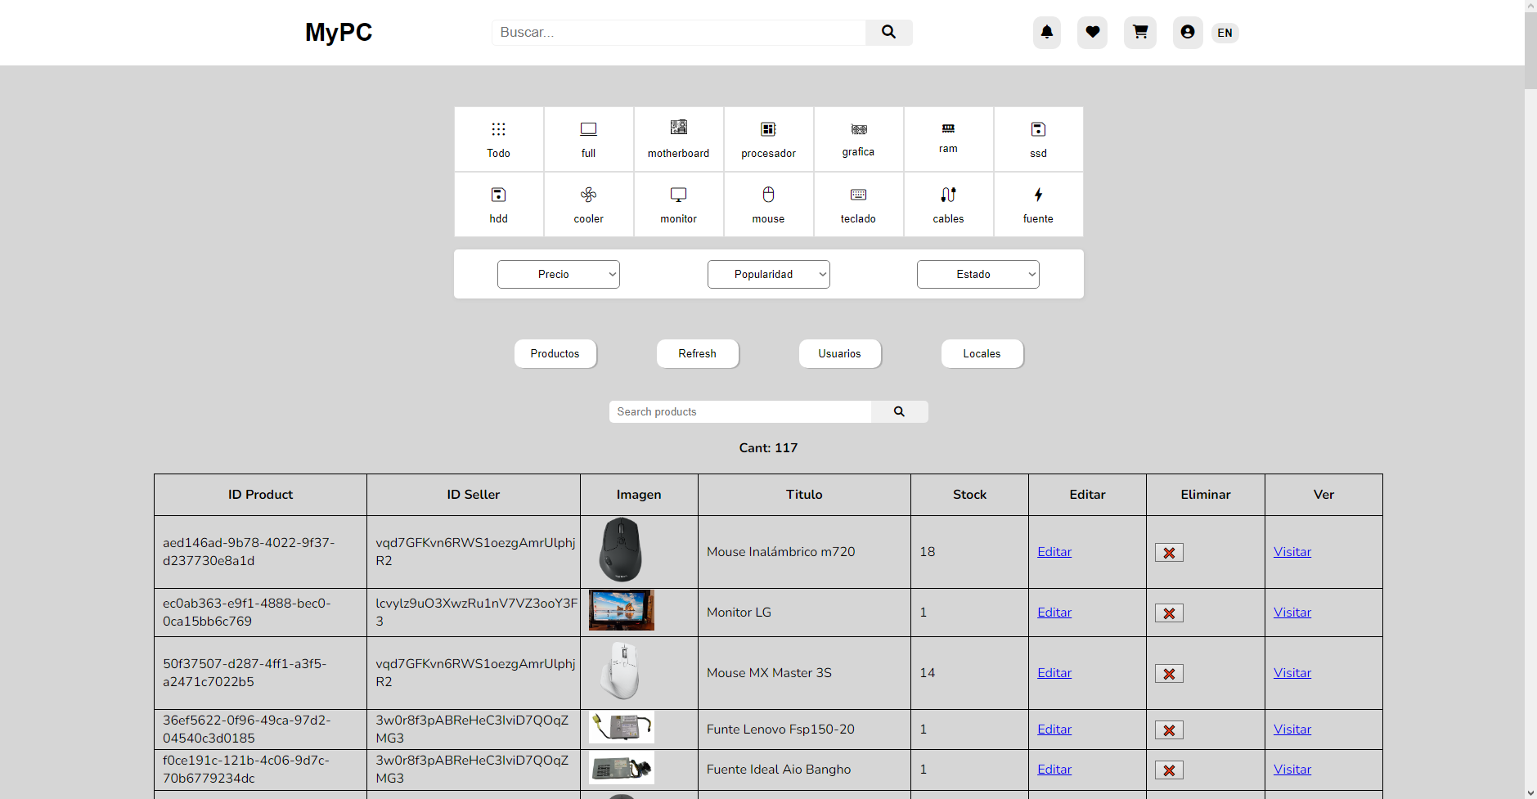Open the Popularidad dropdown
Viewport: 1537px width, 799px height.
pyautogui.click(x=768, y=274)
